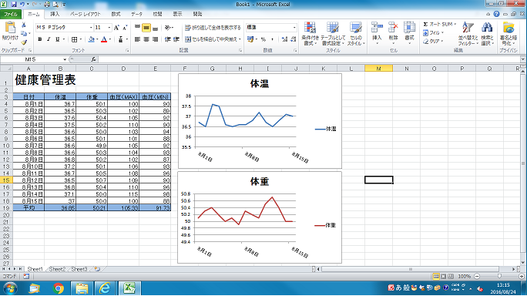The image size is (527, 296).
Task: Open the font size dropdown
Action: (109, 28)
